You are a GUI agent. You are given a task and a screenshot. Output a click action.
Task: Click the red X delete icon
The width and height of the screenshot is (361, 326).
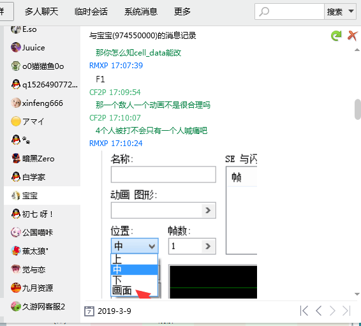tap(353, 36)
